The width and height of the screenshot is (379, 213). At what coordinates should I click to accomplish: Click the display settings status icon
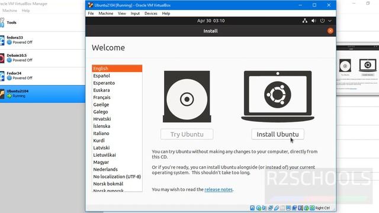tap(288, 208)
